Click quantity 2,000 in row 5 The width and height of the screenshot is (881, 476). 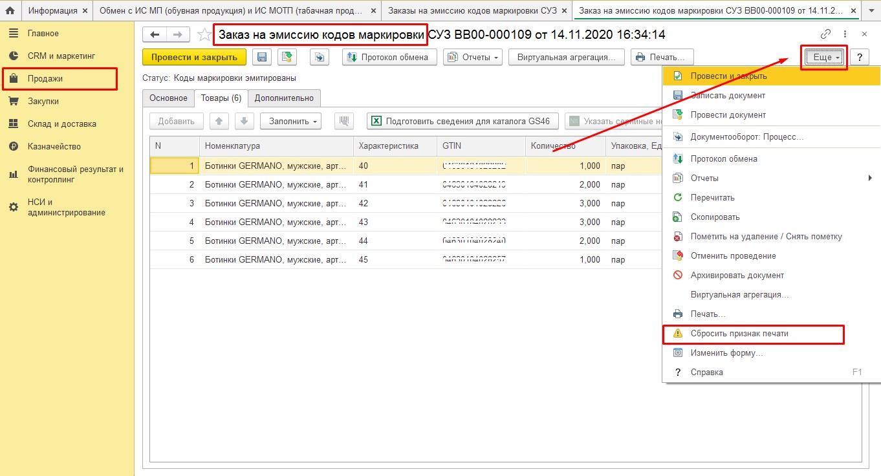coord(565,241)
